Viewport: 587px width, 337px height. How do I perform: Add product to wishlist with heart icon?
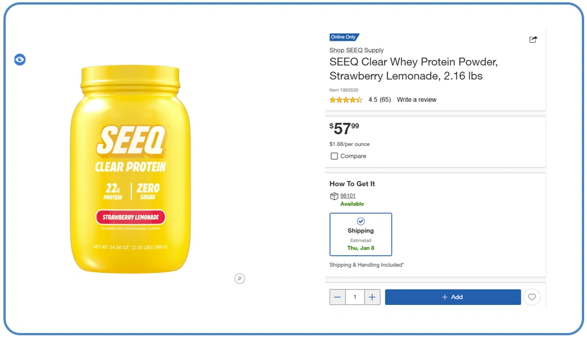coord(532,297)
